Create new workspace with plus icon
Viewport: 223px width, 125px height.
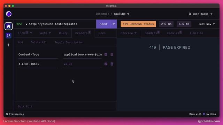click(x=8, y=45)
